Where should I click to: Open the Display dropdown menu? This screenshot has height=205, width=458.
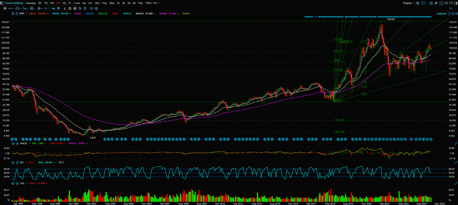(408, 3)
